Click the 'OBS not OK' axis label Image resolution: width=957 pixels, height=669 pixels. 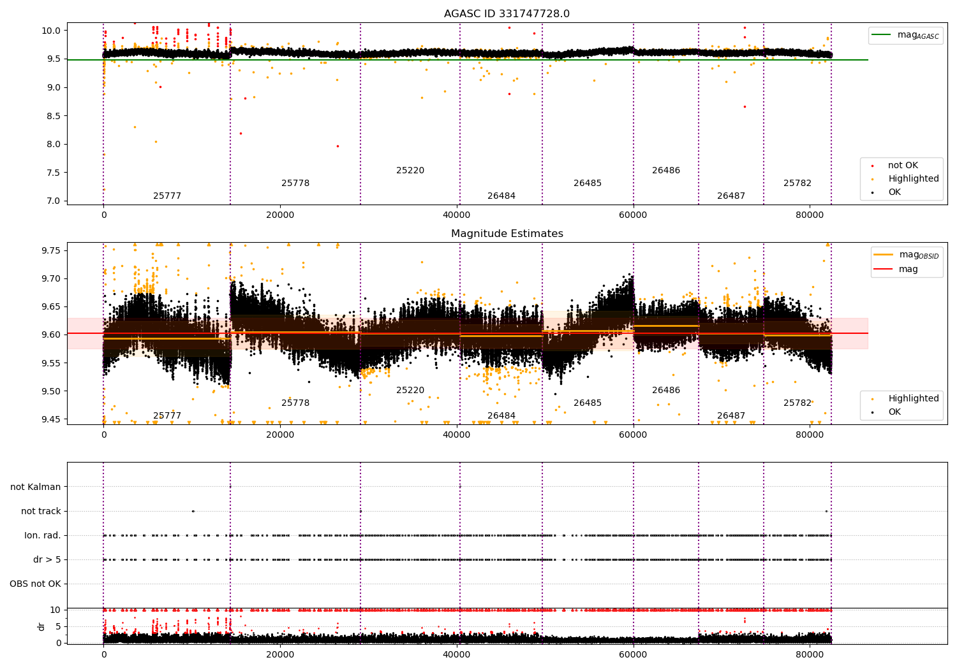36,584
